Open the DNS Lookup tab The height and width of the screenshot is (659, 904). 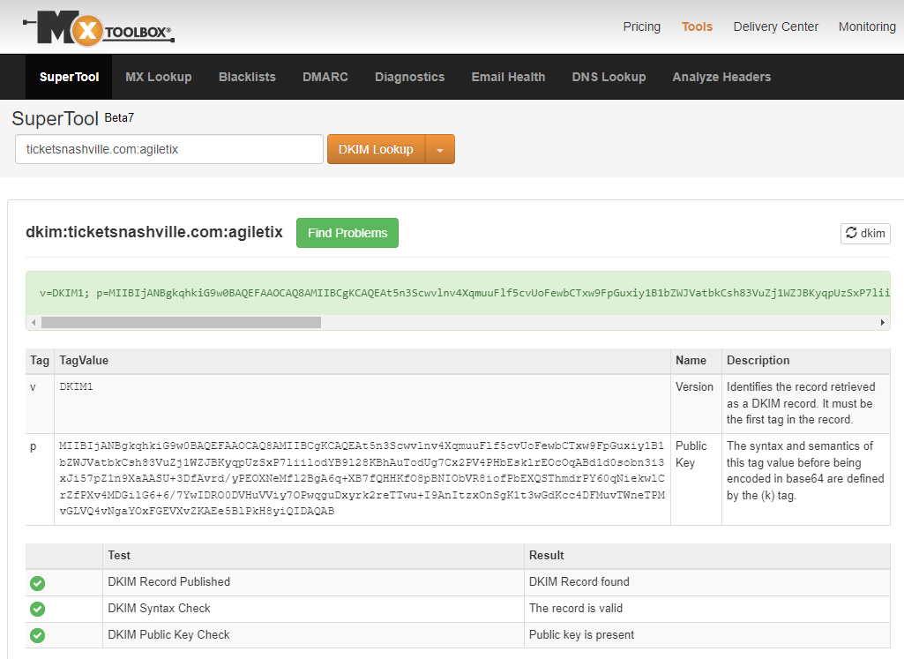click(x=609, y=77)
